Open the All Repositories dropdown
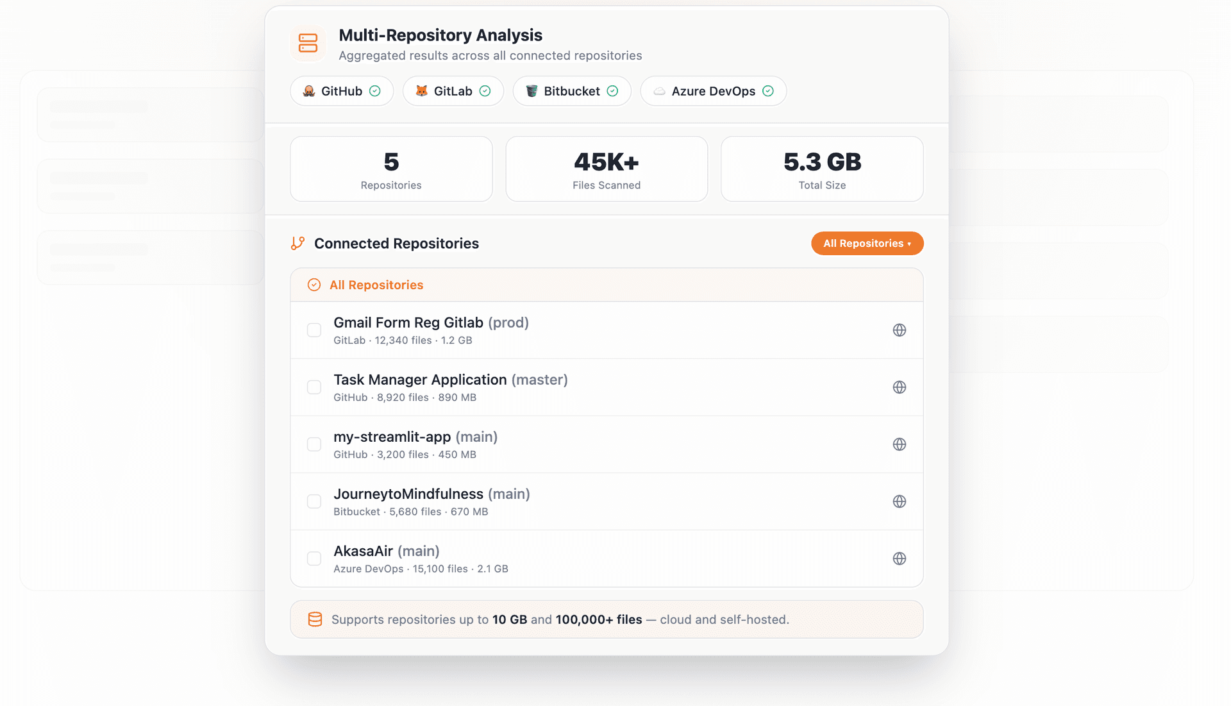The width and height of the screenshot is (1231, 706). (867, 243)
